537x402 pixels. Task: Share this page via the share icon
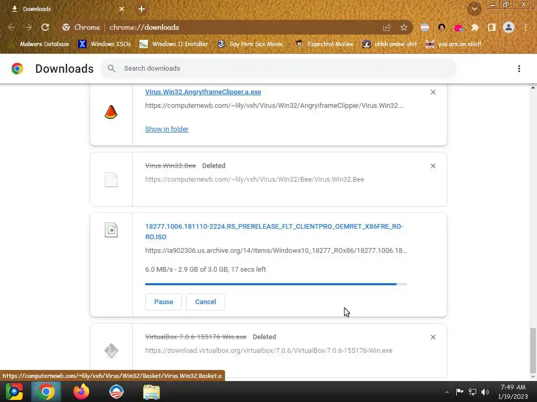[x=387, y=27]
